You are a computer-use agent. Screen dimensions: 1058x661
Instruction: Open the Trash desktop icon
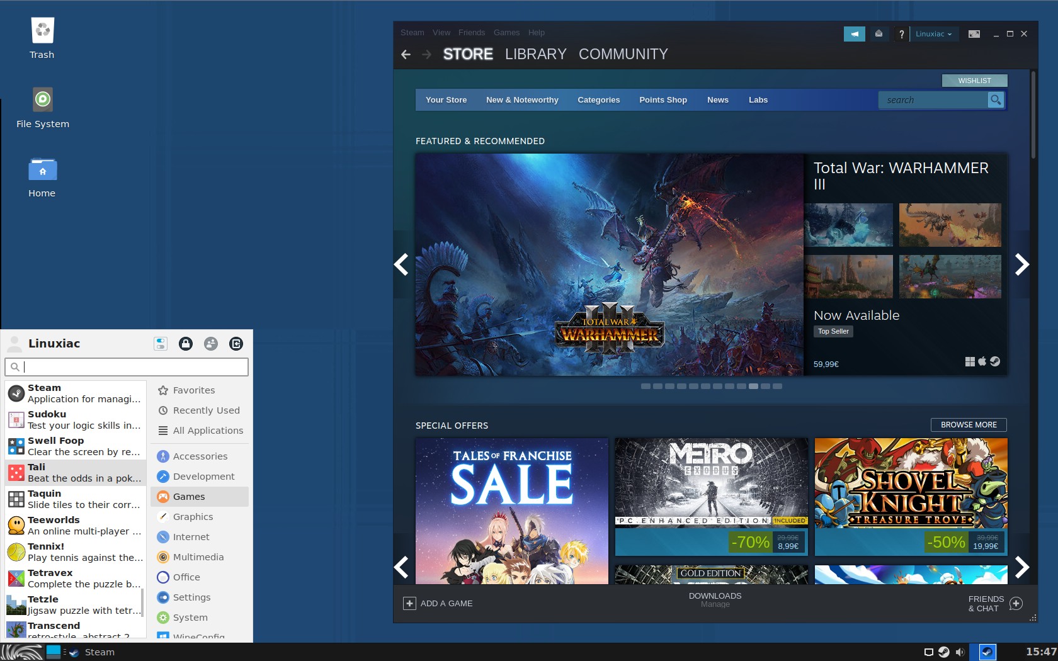click(42, 38)
